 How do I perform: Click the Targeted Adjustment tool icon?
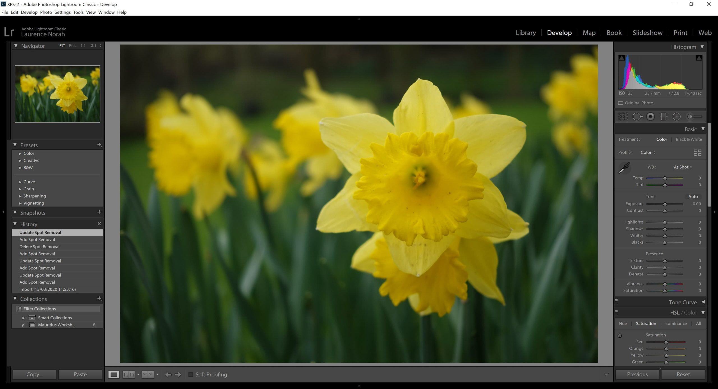point(620,335)
